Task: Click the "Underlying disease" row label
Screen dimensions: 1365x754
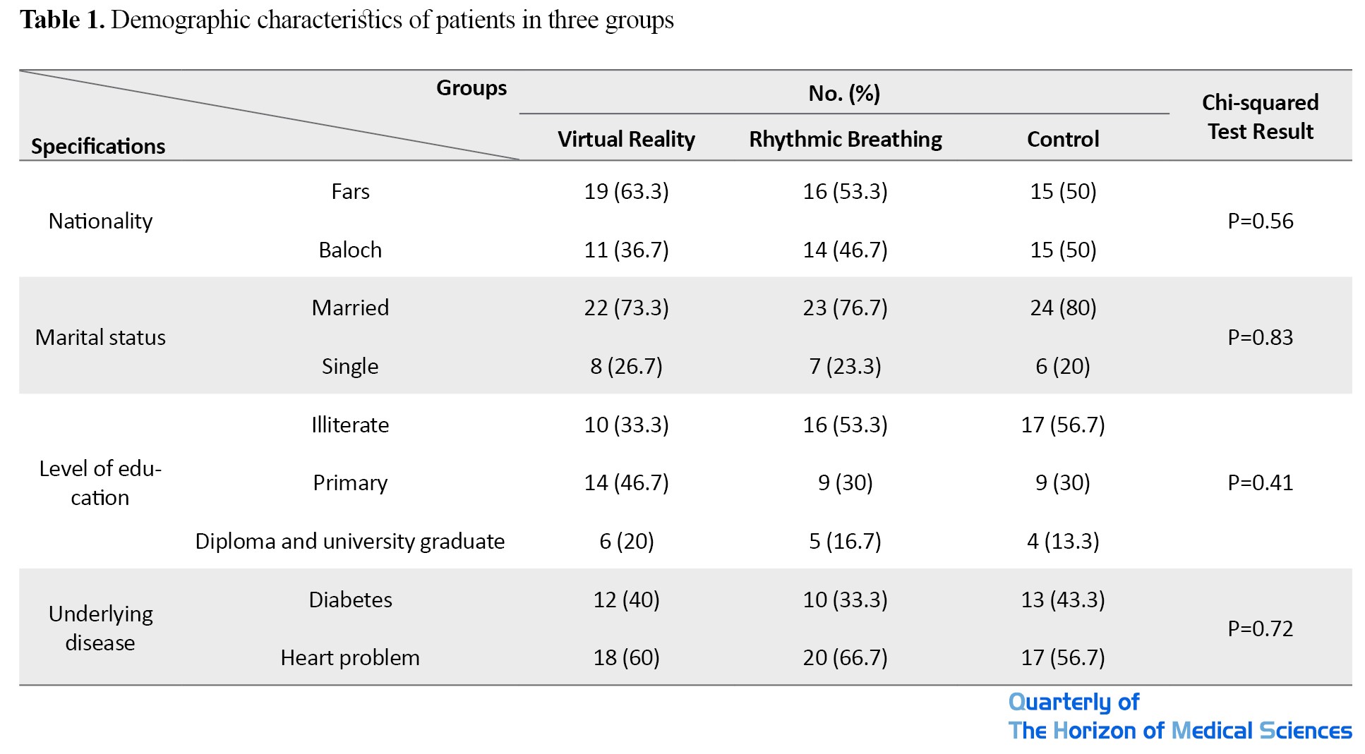Action: (100, 628)
